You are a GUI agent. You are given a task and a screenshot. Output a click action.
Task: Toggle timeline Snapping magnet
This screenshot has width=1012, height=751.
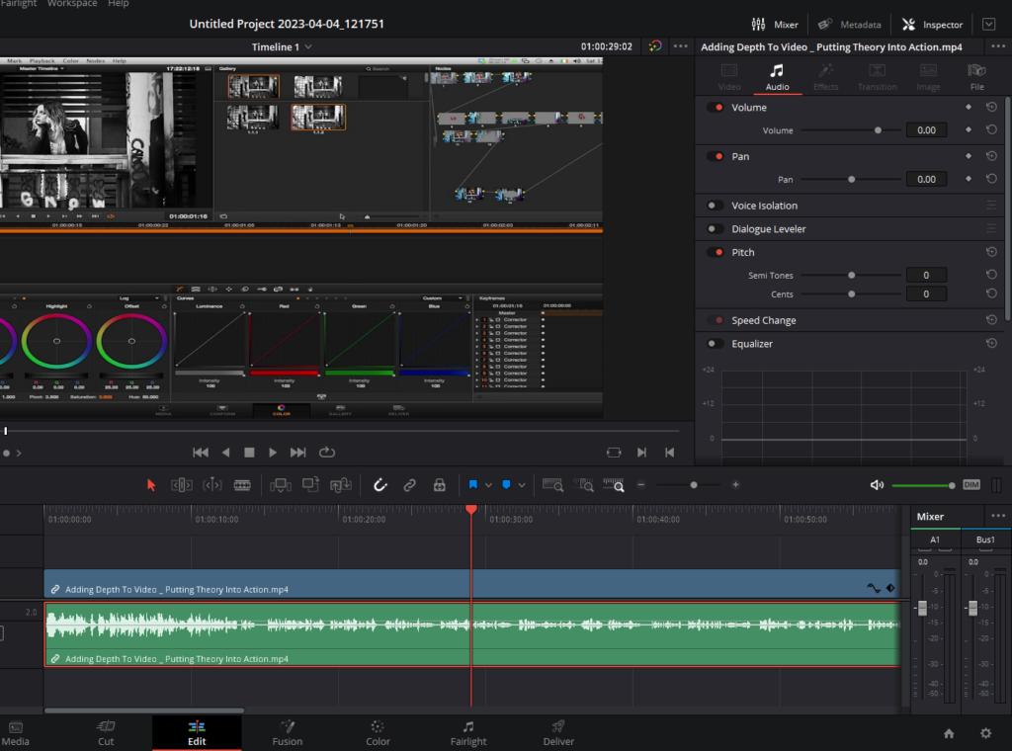click(x=380, y=485)
